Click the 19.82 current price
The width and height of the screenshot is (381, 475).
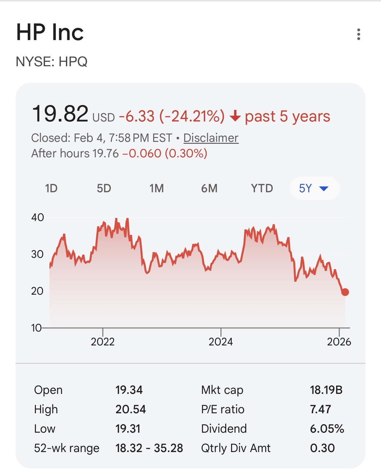[x=60, y=114]
